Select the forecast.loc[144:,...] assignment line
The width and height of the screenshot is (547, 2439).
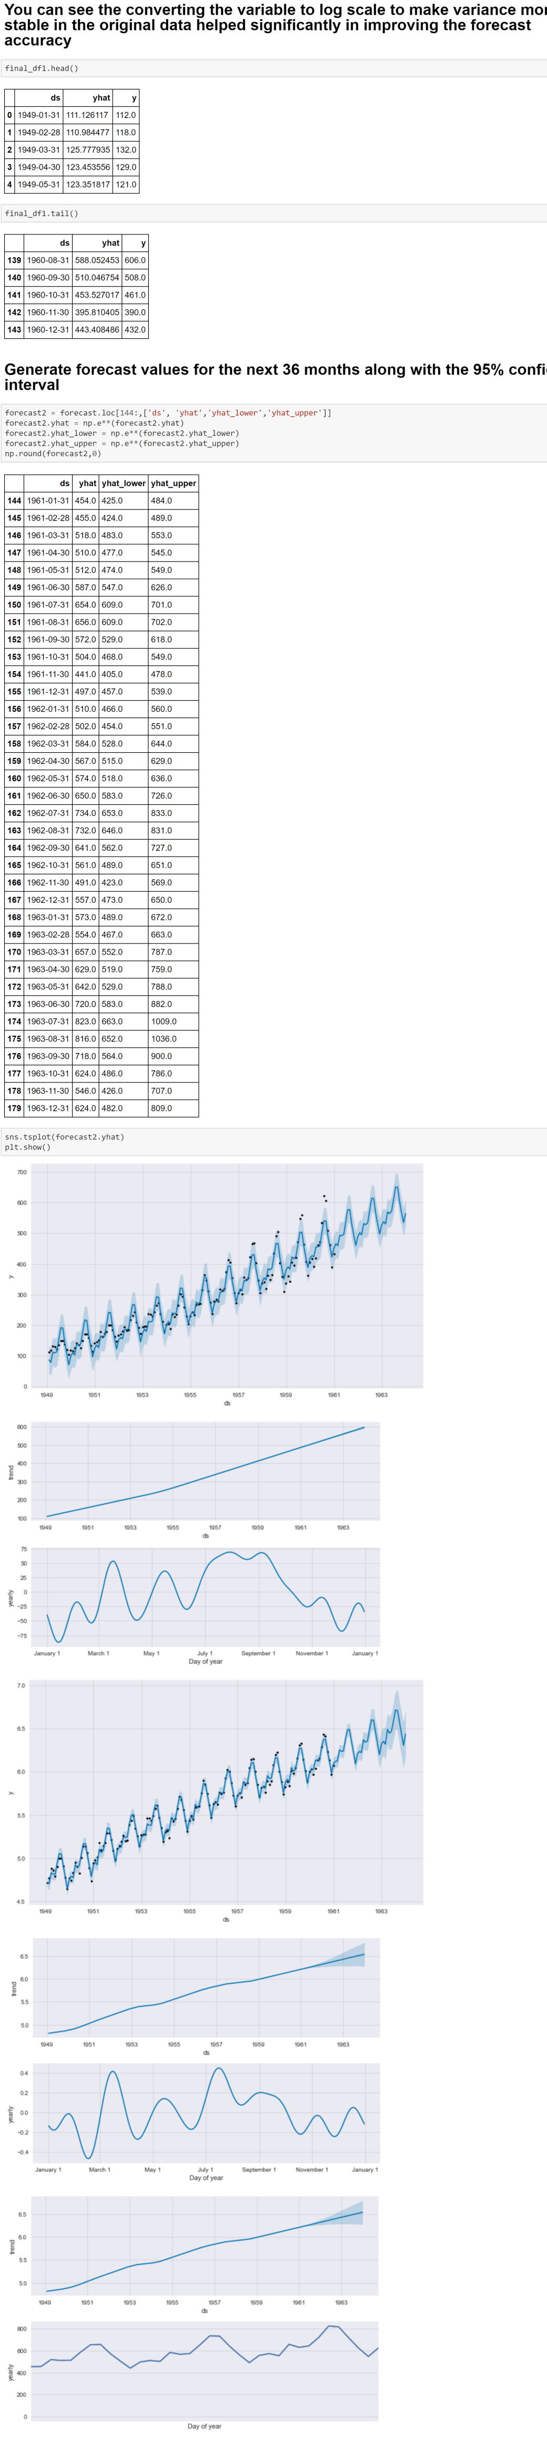168,413
